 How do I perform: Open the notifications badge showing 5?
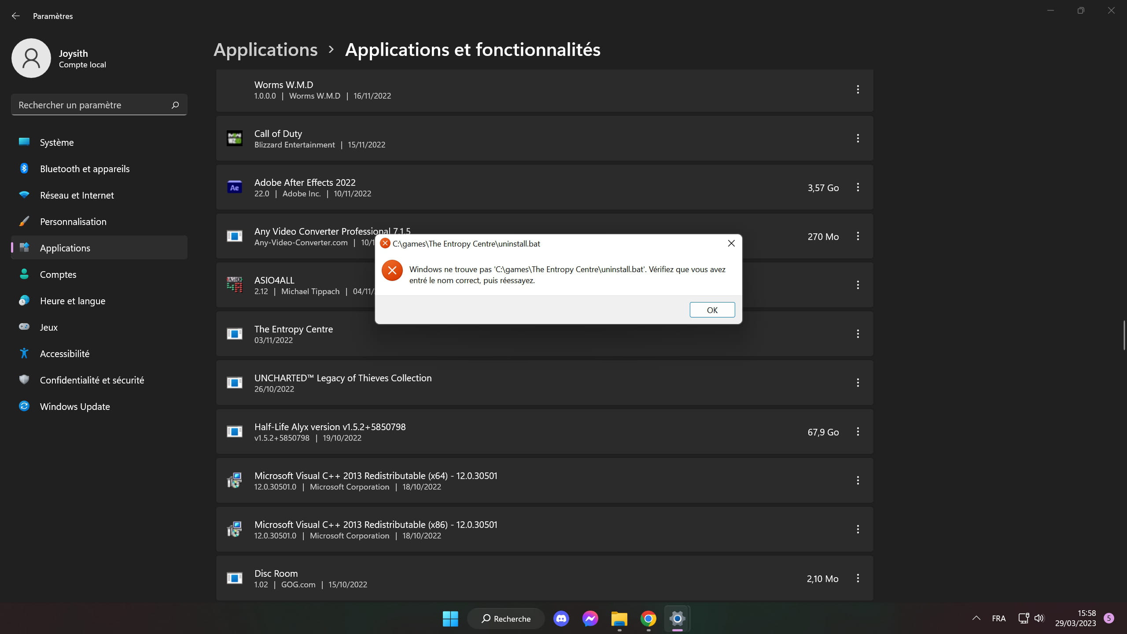click(1109, 618)
